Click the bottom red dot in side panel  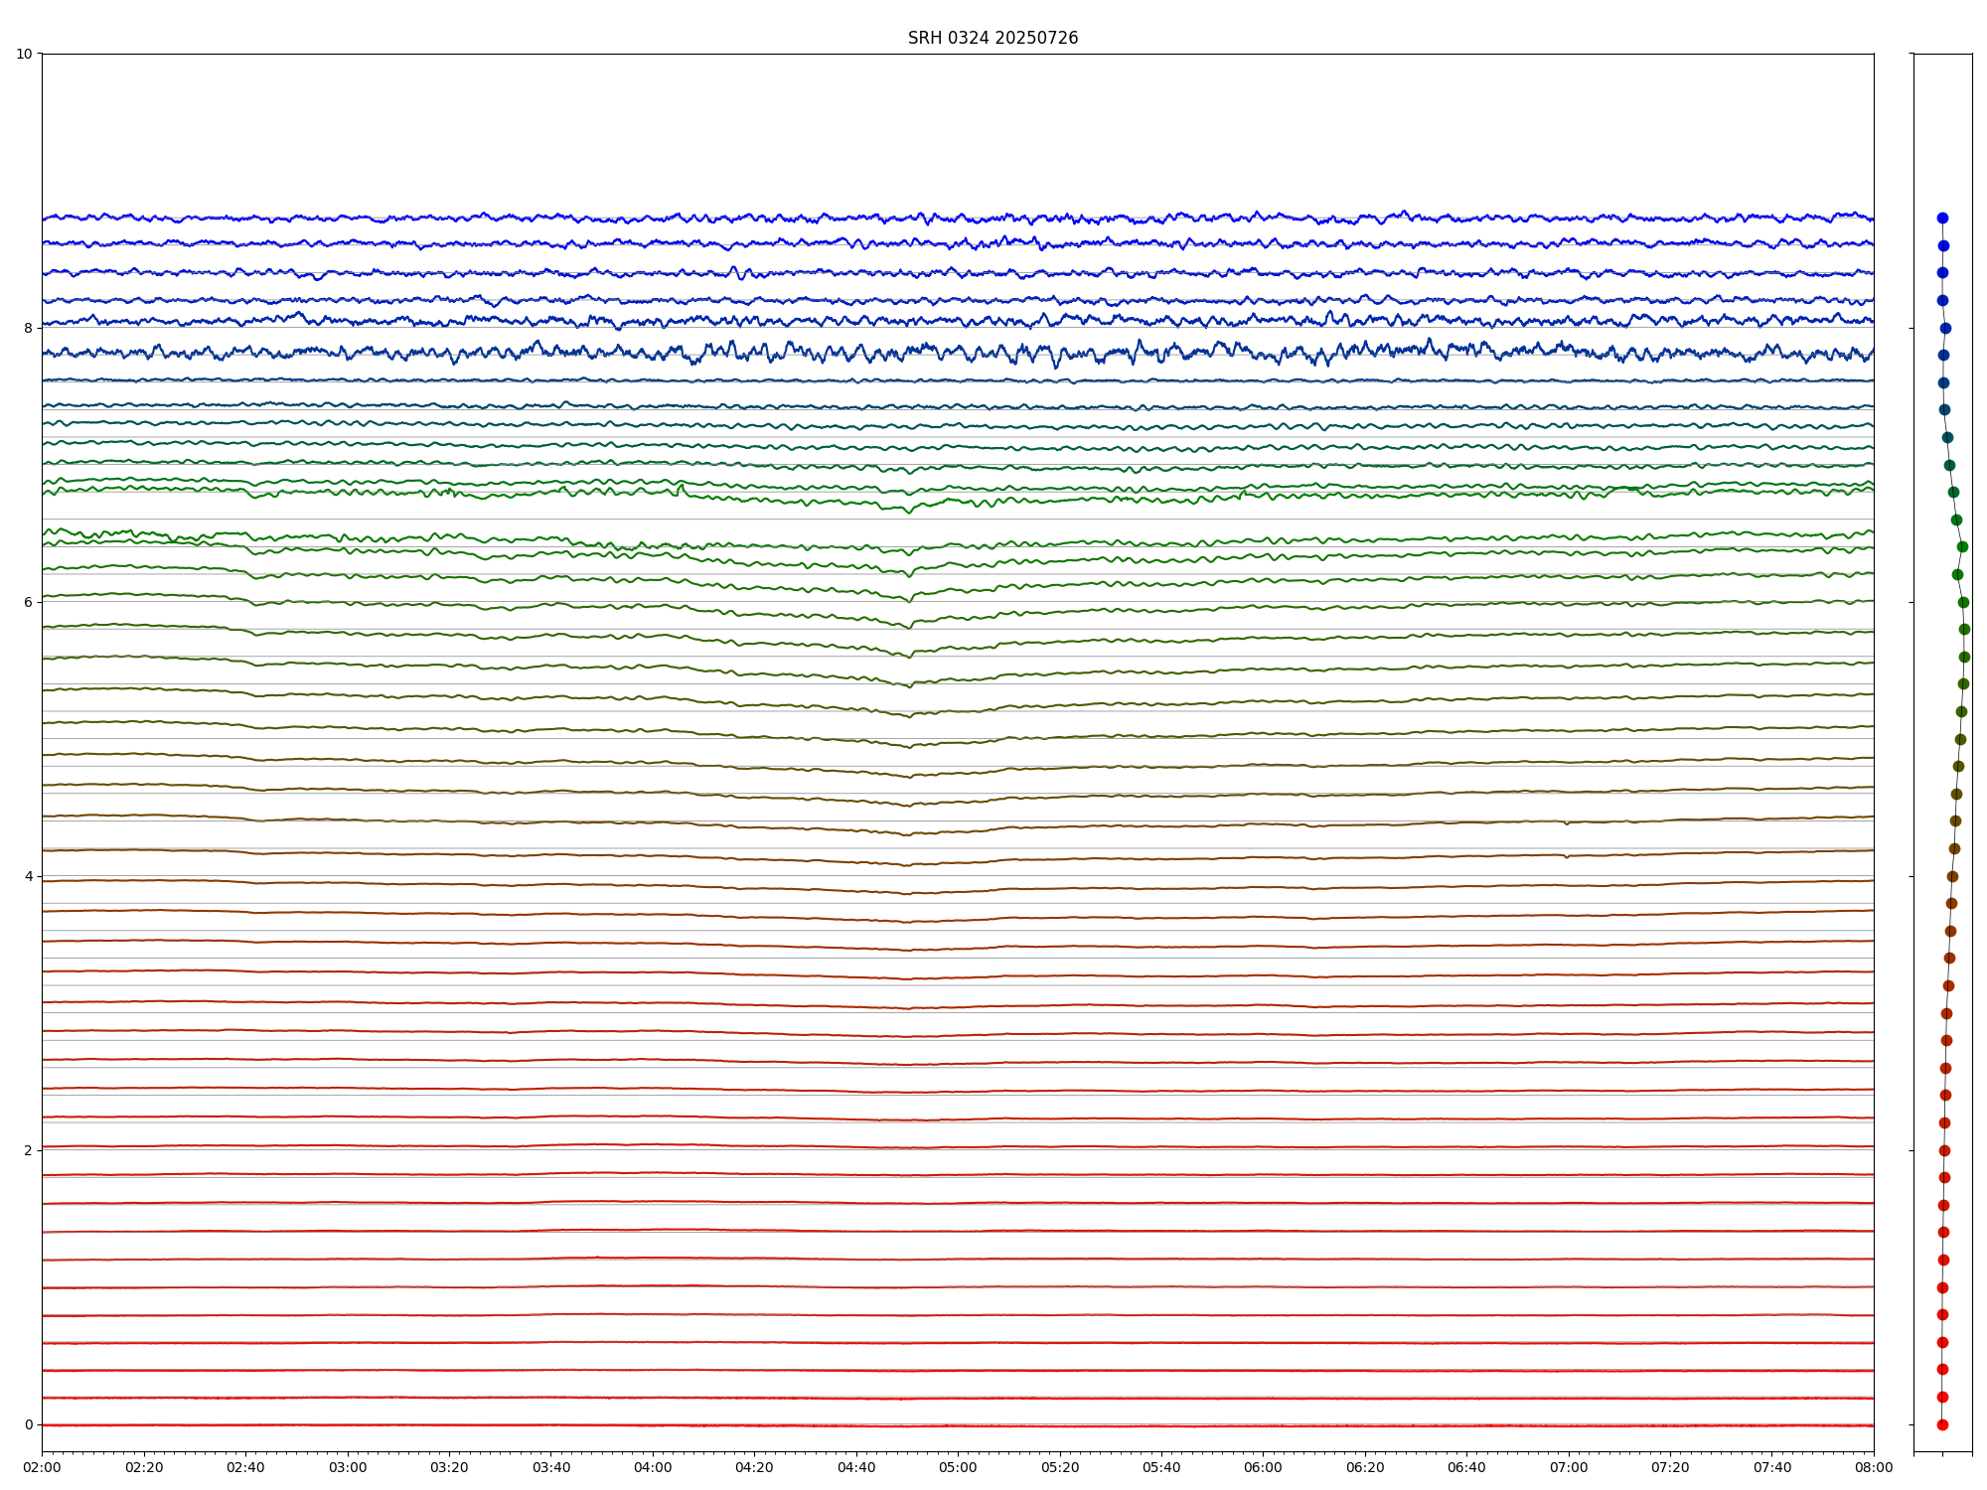[1942, 1424]
